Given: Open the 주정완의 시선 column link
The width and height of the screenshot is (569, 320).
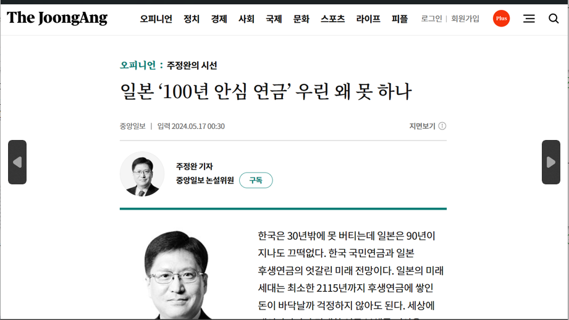Looking at the screenshot, I should (x=192, y=65).
